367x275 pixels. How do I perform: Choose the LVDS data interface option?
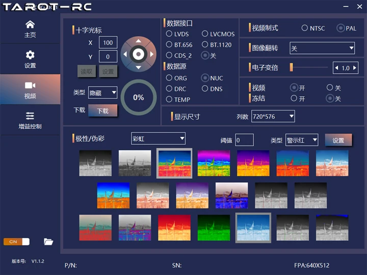[x=169, y=34]
